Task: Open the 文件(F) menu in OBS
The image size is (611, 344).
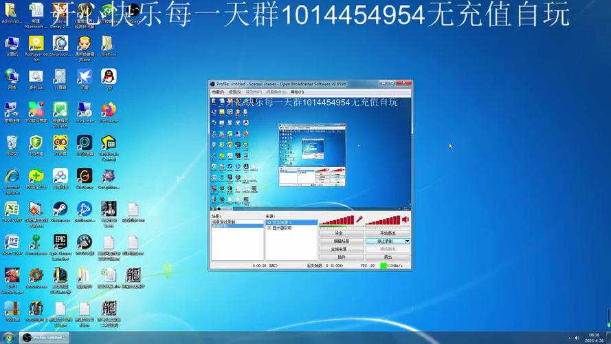Action: [218, 92]
